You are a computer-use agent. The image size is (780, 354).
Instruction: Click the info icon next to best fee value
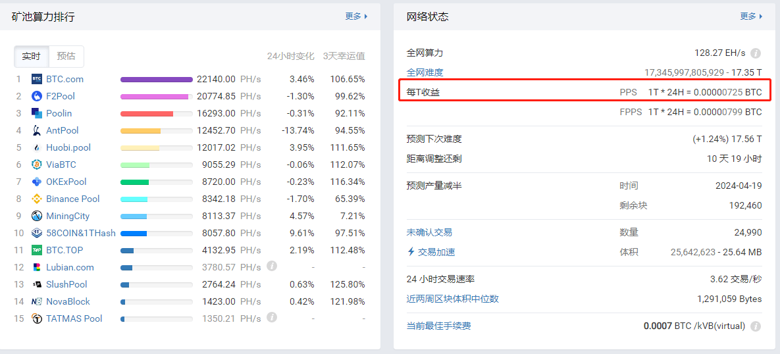(x=756, y=326)
